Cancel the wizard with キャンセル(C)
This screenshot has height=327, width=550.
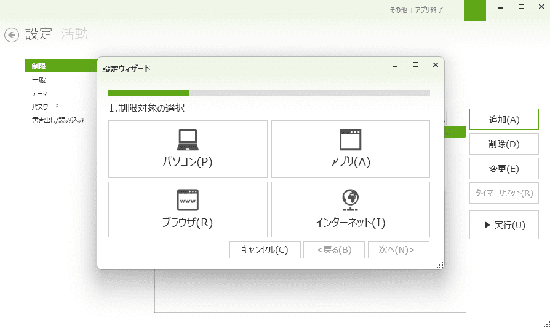pyautogui.click(x=265, y=250)
